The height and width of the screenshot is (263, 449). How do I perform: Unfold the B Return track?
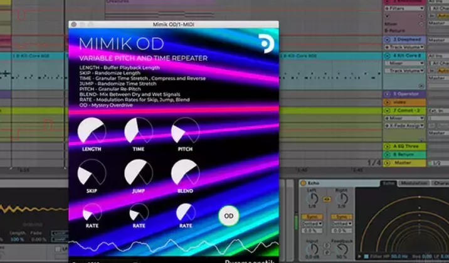[x=387, y=155]
